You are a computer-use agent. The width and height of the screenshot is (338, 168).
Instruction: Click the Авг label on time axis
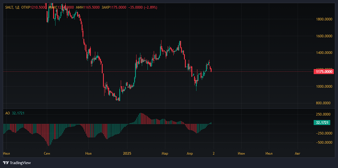pos(297,153)
